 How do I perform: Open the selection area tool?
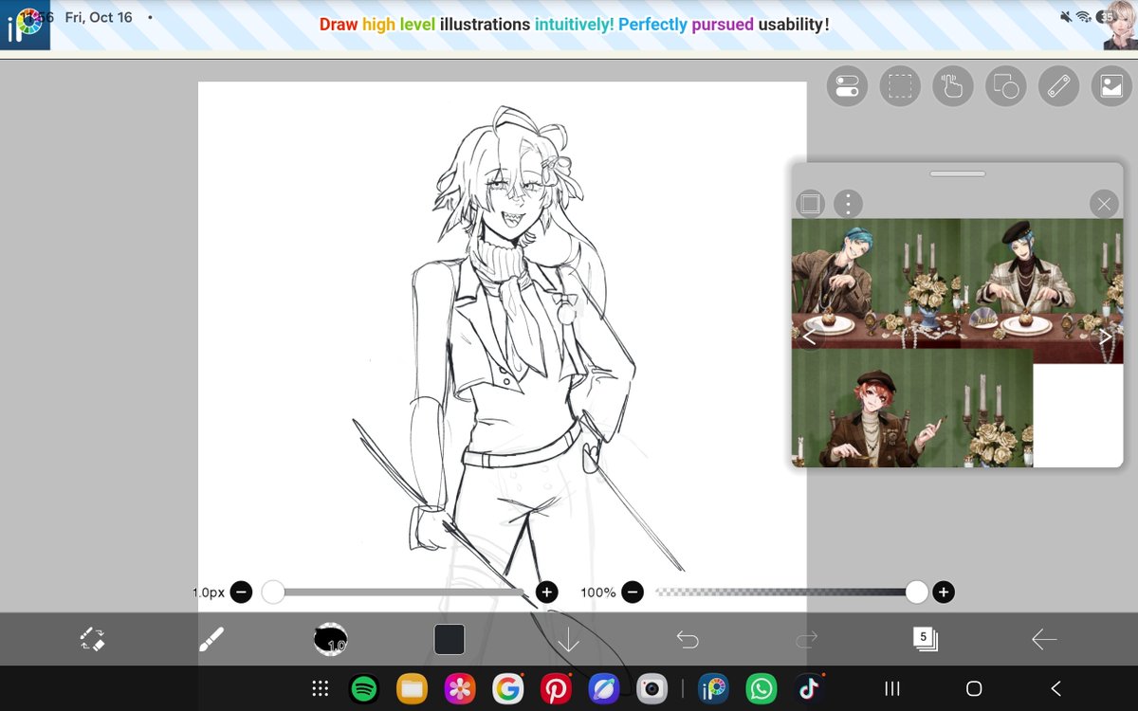tap(900, 86)
